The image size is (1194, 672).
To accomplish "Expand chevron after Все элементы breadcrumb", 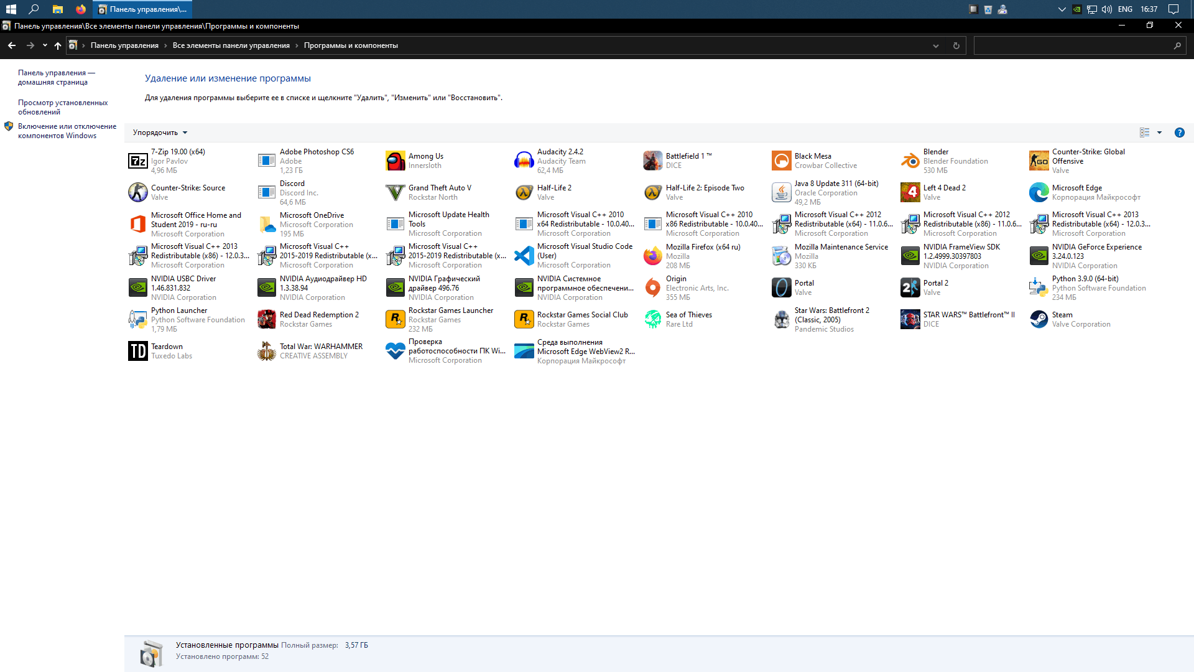I will (297, 45).
